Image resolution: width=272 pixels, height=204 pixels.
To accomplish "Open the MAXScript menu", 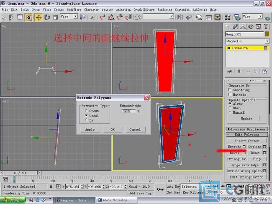I will tap(200, 10).
